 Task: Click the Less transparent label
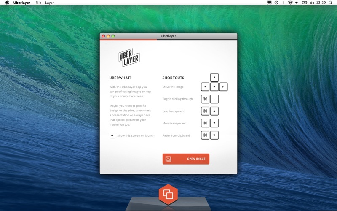coord(174,111)
